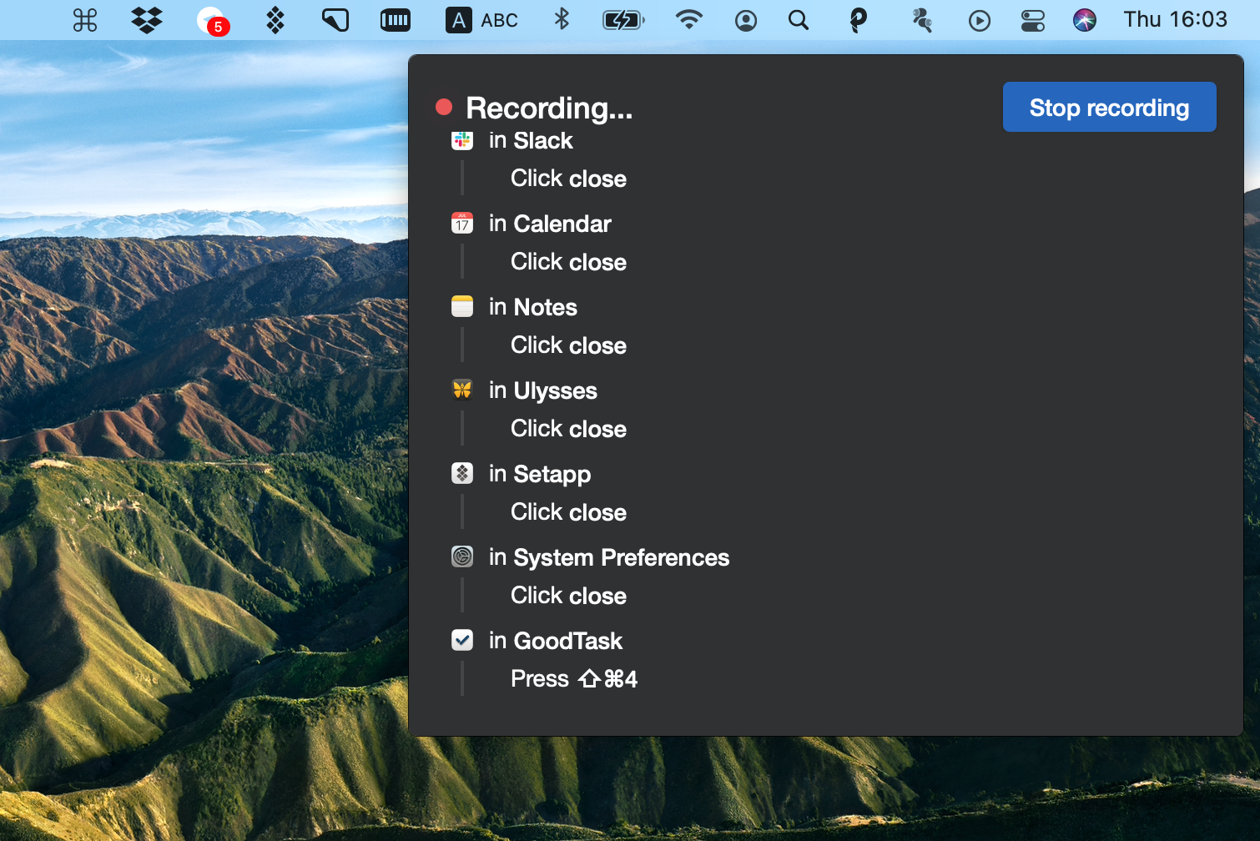Click the Thu 16:03 clock
Image resolution: width=1260 pixels, height=841 pixels.
point(1175,19)
